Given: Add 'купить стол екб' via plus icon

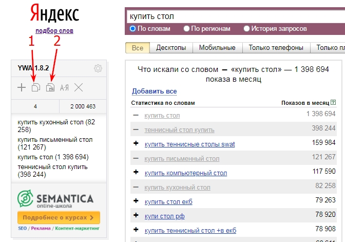Looking at the screenshot, I should pyautogui.click(x=136, y=201).
